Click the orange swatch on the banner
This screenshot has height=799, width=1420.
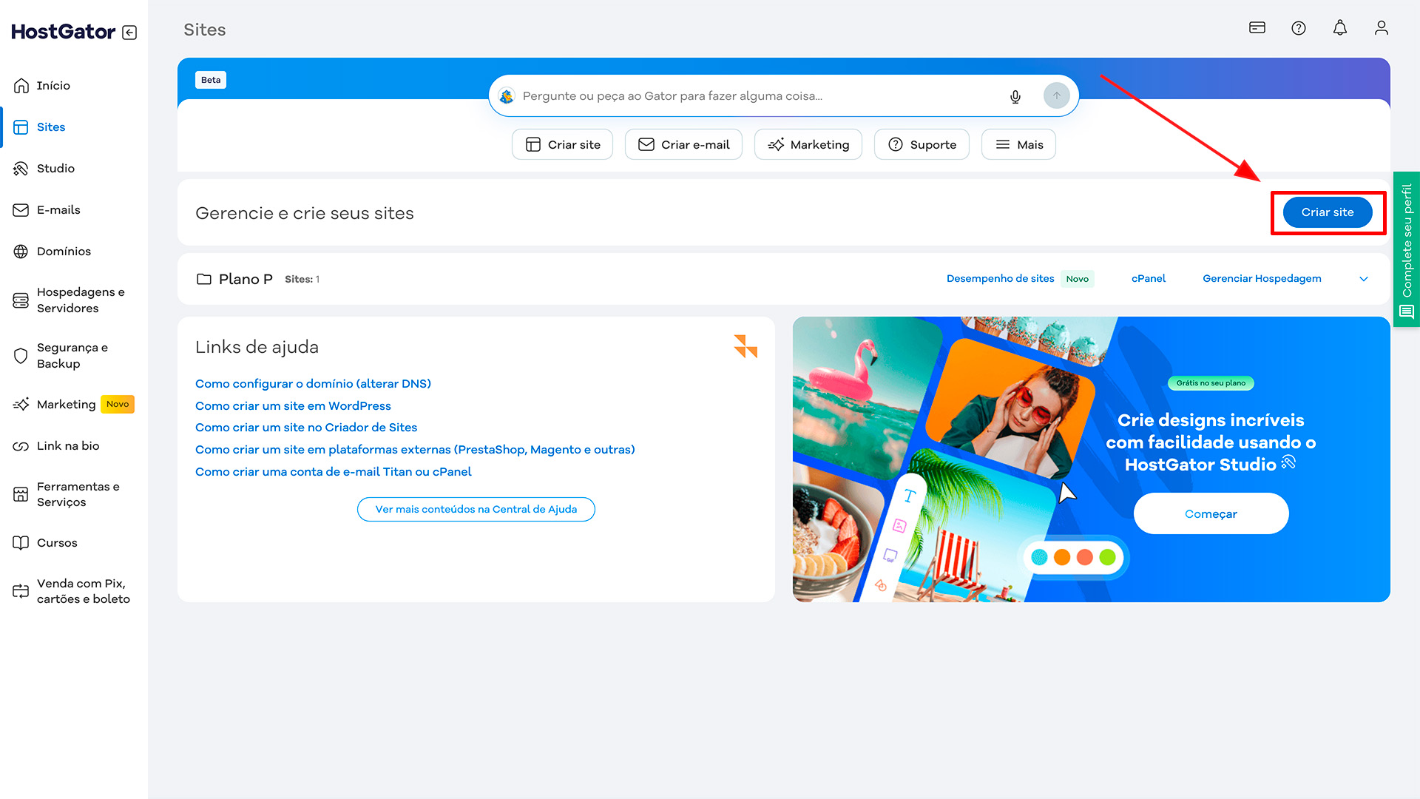1062,557
